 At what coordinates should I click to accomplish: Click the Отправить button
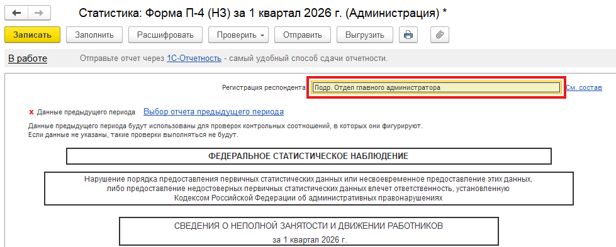click(303, 35)
